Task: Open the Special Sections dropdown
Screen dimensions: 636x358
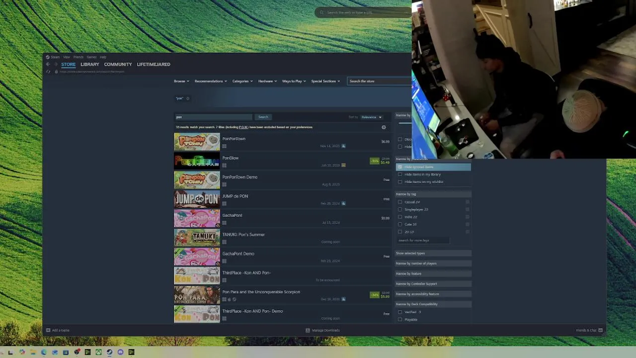Action: click(x=325, y=81)
